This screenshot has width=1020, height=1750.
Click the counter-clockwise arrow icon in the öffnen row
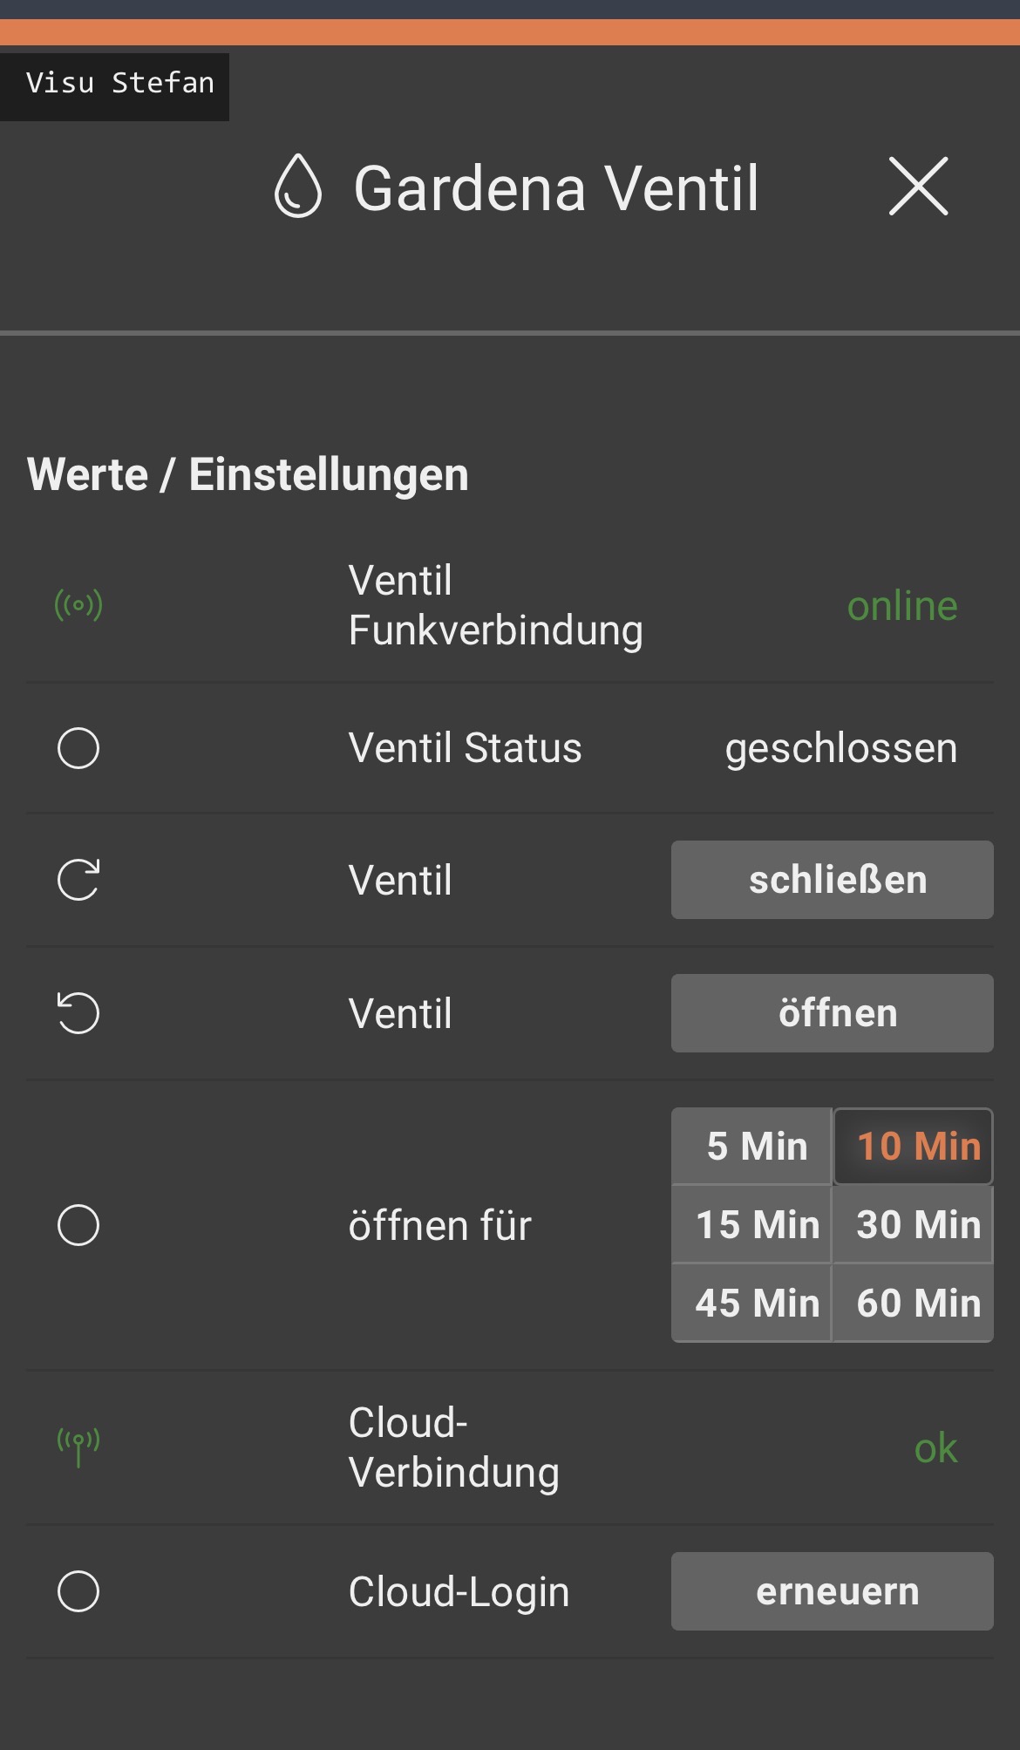click(78, 1013)
